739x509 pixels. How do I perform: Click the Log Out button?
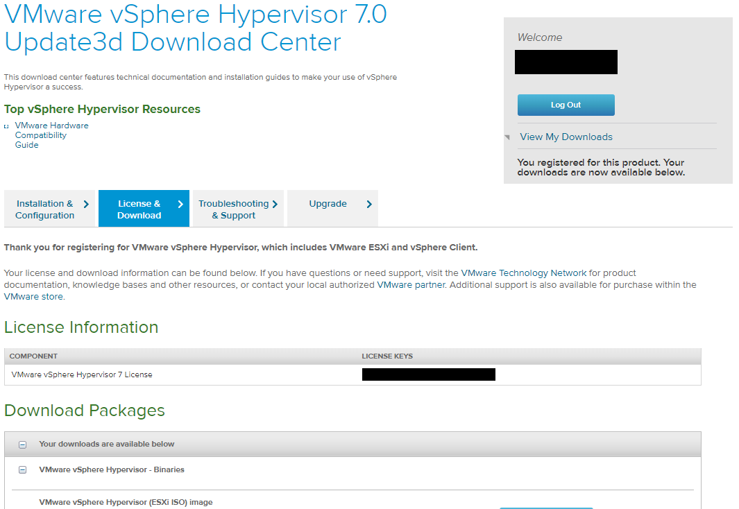pos(566,105)
